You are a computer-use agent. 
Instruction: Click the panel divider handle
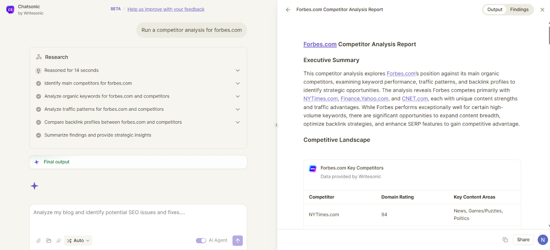click(276, 125)
